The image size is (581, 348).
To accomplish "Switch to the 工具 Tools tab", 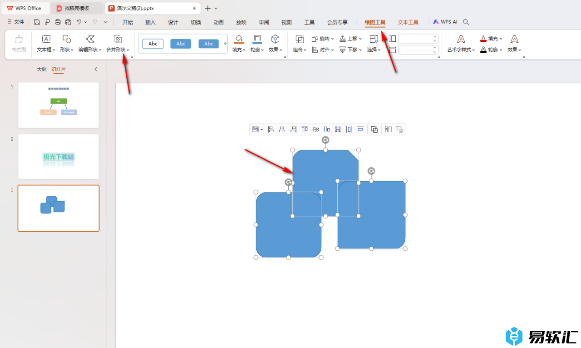I will 309,22.
